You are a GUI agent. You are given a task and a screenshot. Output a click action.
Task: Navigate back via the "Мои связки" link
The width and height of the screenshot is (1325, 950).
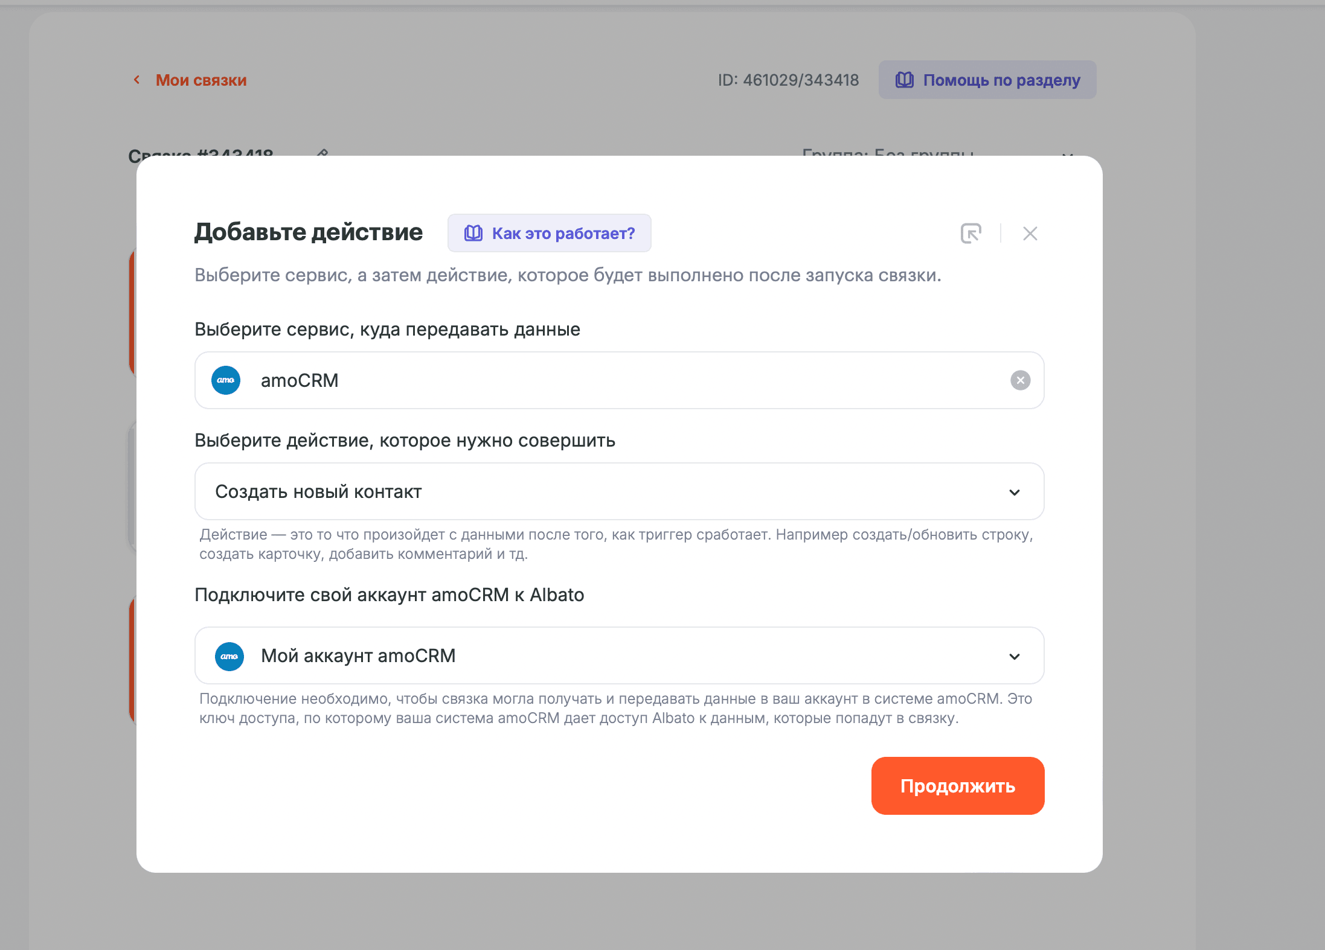coord(201,80)
